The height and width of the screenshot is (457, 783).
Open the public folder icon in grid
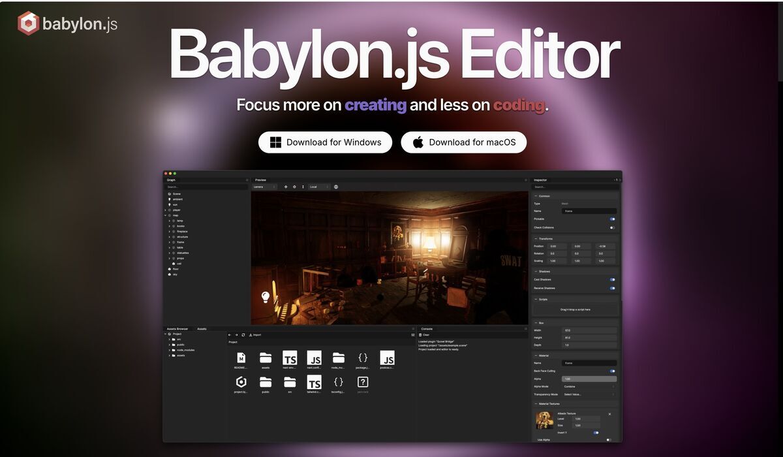click(x=266, y=382)
